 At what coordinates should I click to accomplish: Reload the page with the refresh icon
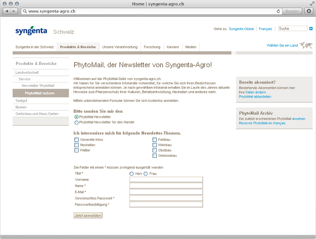278,11
